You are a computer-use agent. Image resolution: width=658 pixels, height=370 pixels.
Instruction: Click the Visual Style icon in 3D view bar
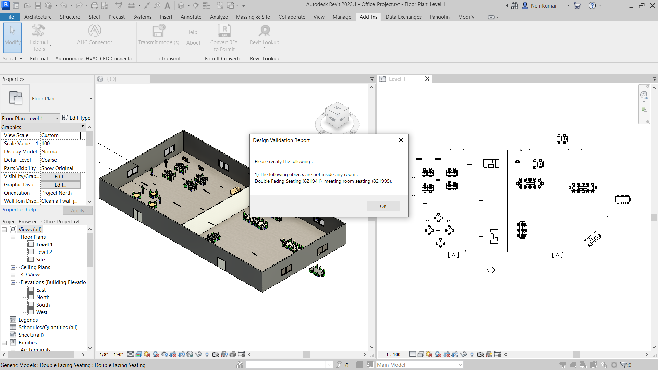tap(139, 354)
